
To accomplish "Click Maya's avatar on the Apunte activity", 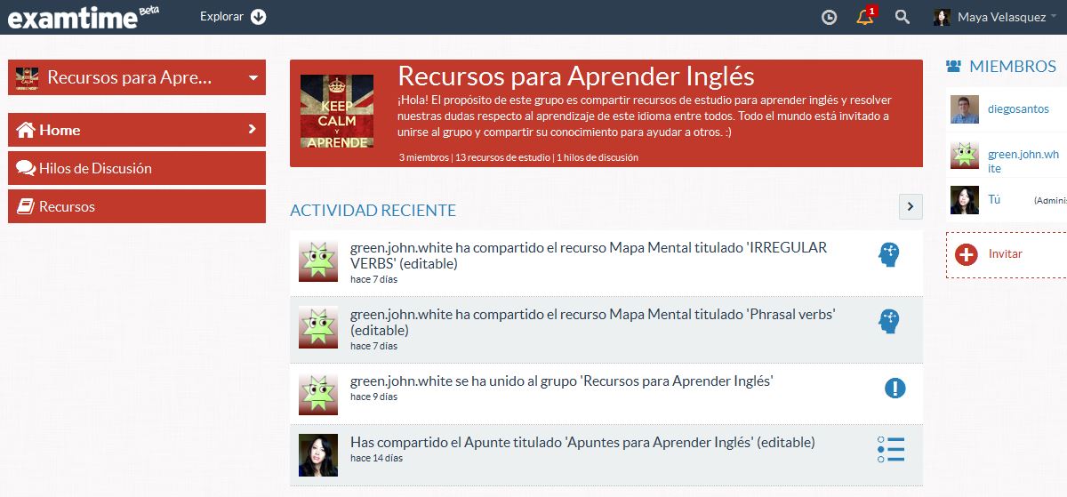I will click(x=318, y=455).
